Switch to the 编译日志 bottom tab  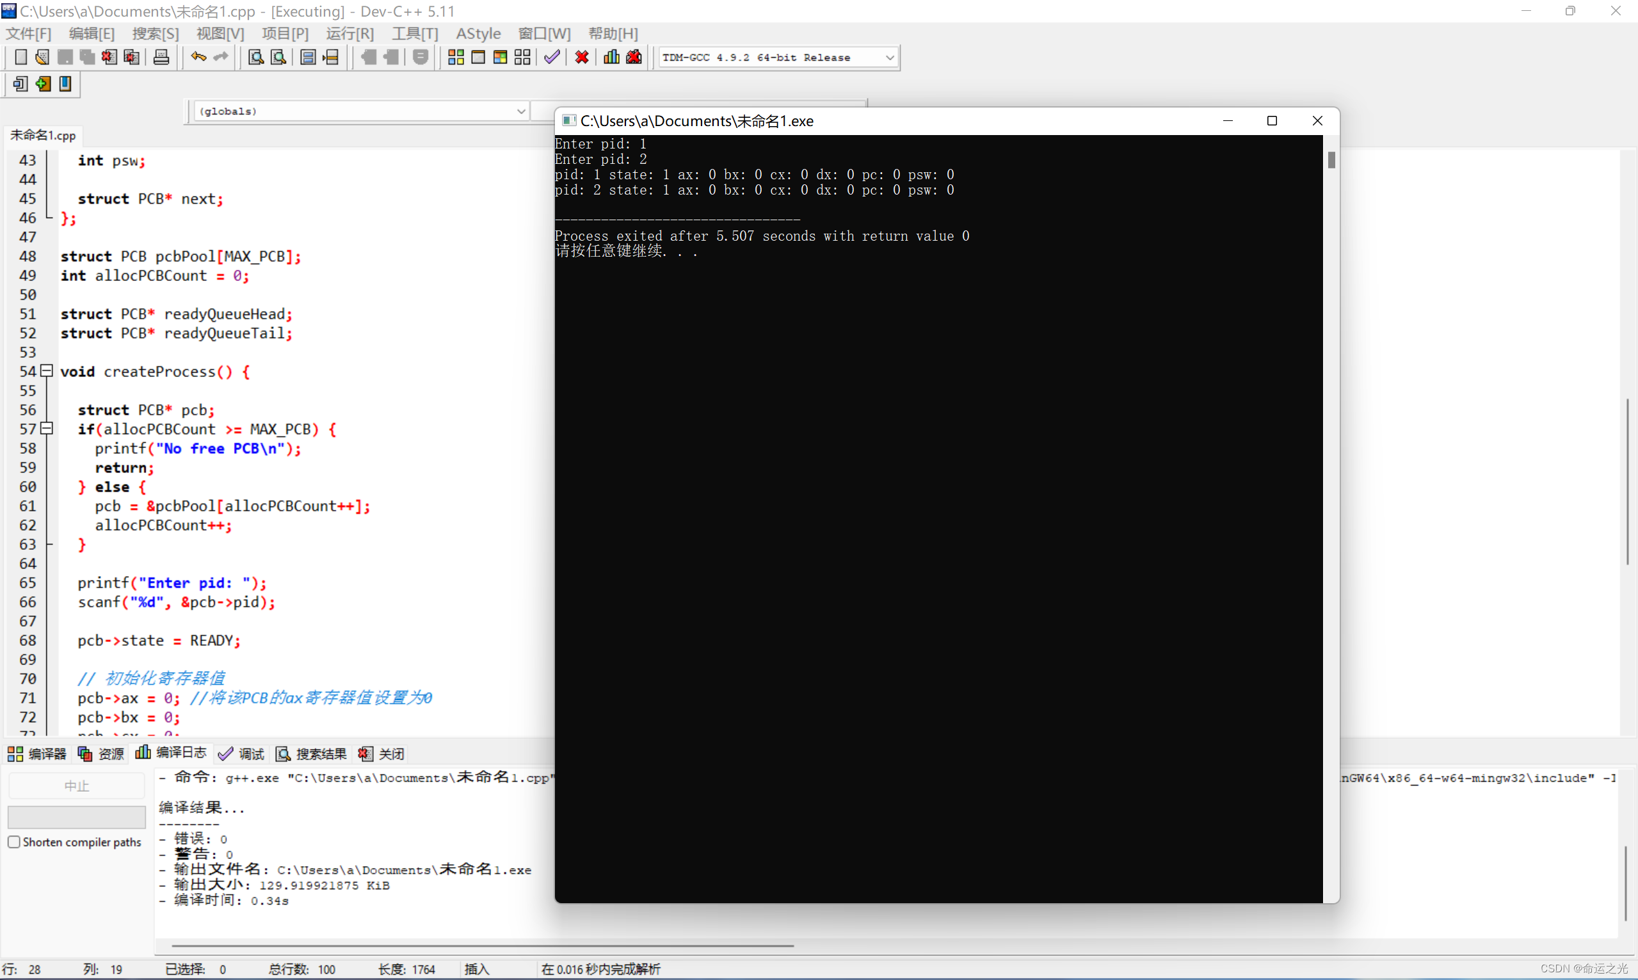(171, 753)
